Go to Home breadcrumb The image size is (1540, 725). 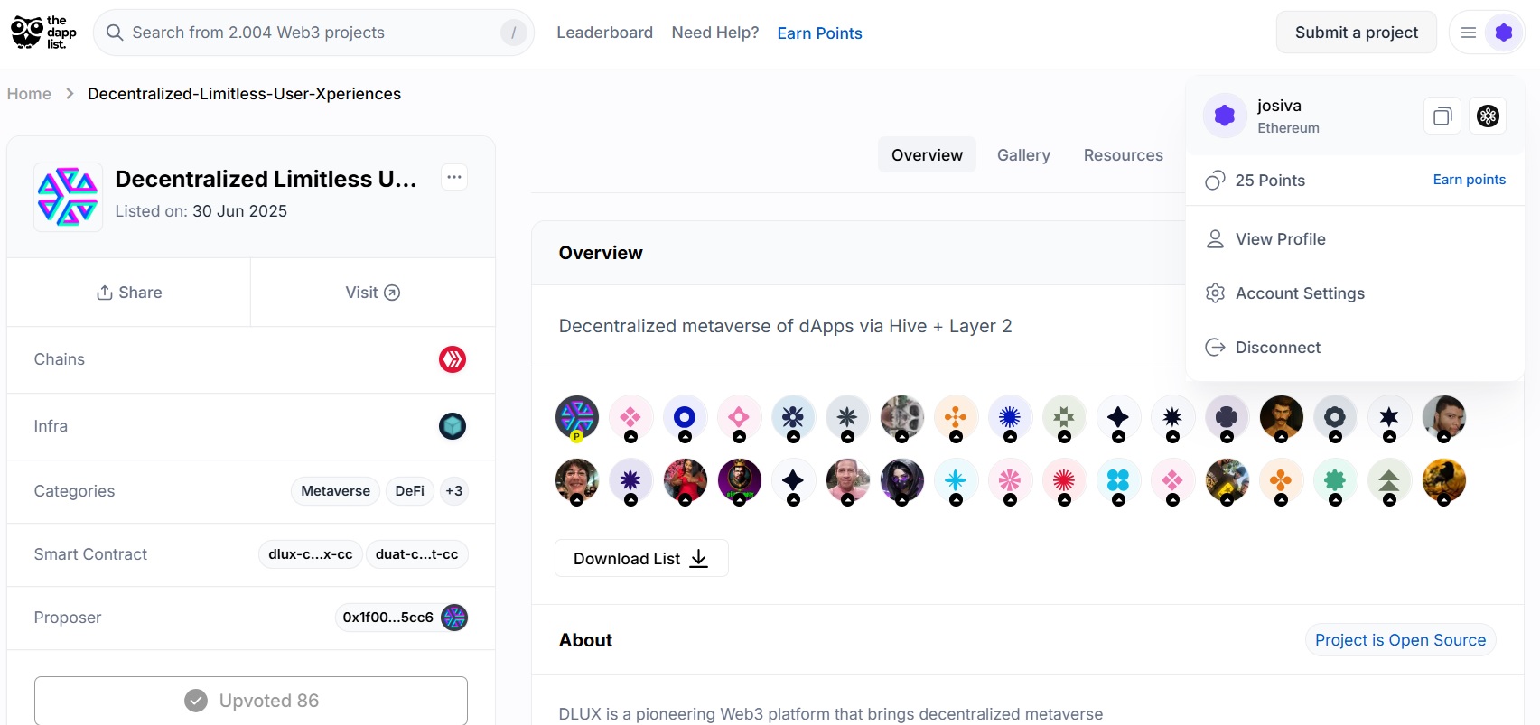29,94
